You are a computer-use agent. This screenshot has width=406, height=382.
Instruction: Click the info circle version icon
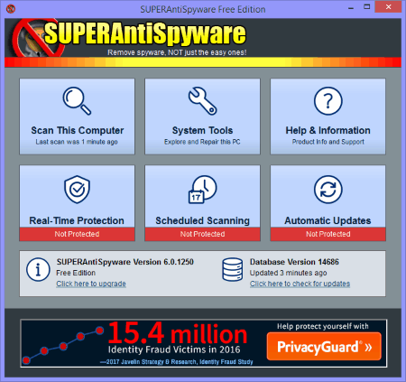[x=38, y=269]
